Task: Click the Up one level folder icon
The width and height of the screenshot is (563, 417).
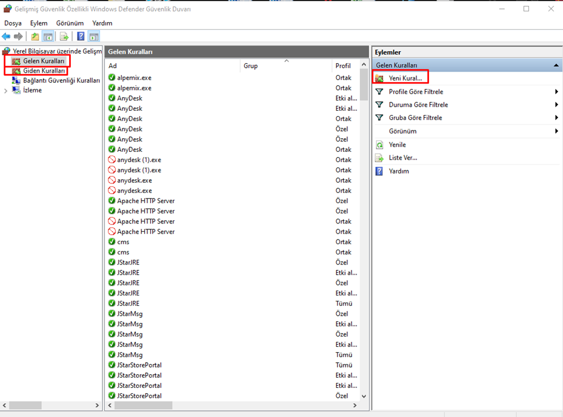Action: click(x=35, y=36)
